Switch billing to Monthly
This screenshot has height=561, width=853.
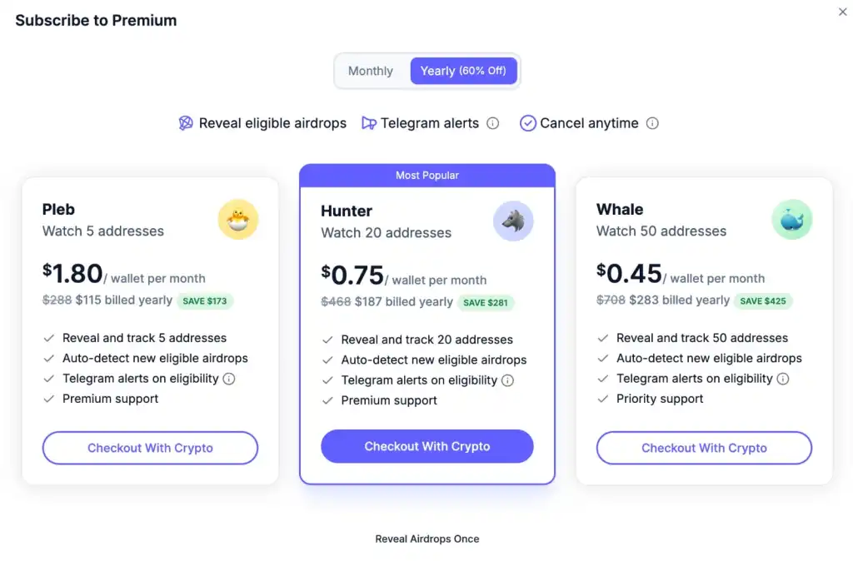371,71
